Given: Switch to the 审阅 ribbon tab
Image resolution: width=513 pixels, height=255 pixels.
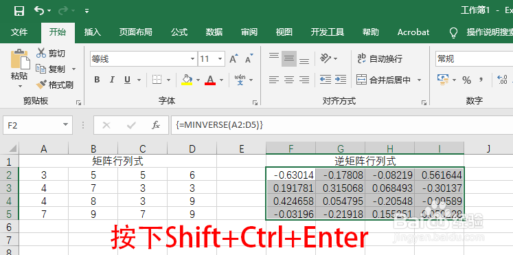Looking at the screenshot, I should pyautogui.click(x=249, y=32).
